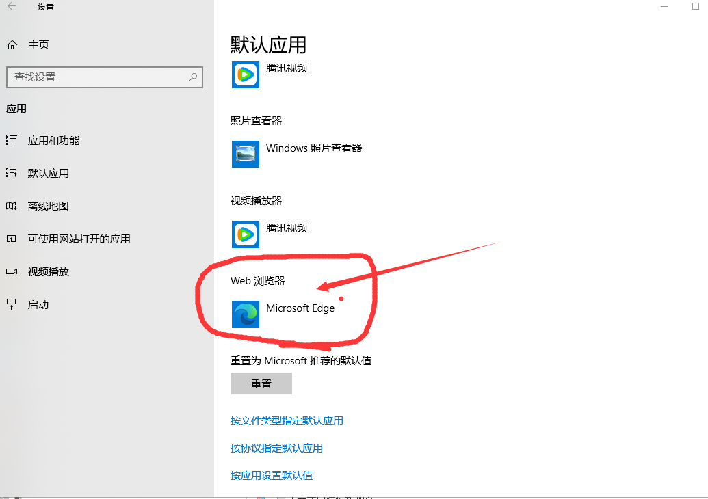Select the 主页 label in sidebar
This screenshot has height=499, width=708.
38,44
